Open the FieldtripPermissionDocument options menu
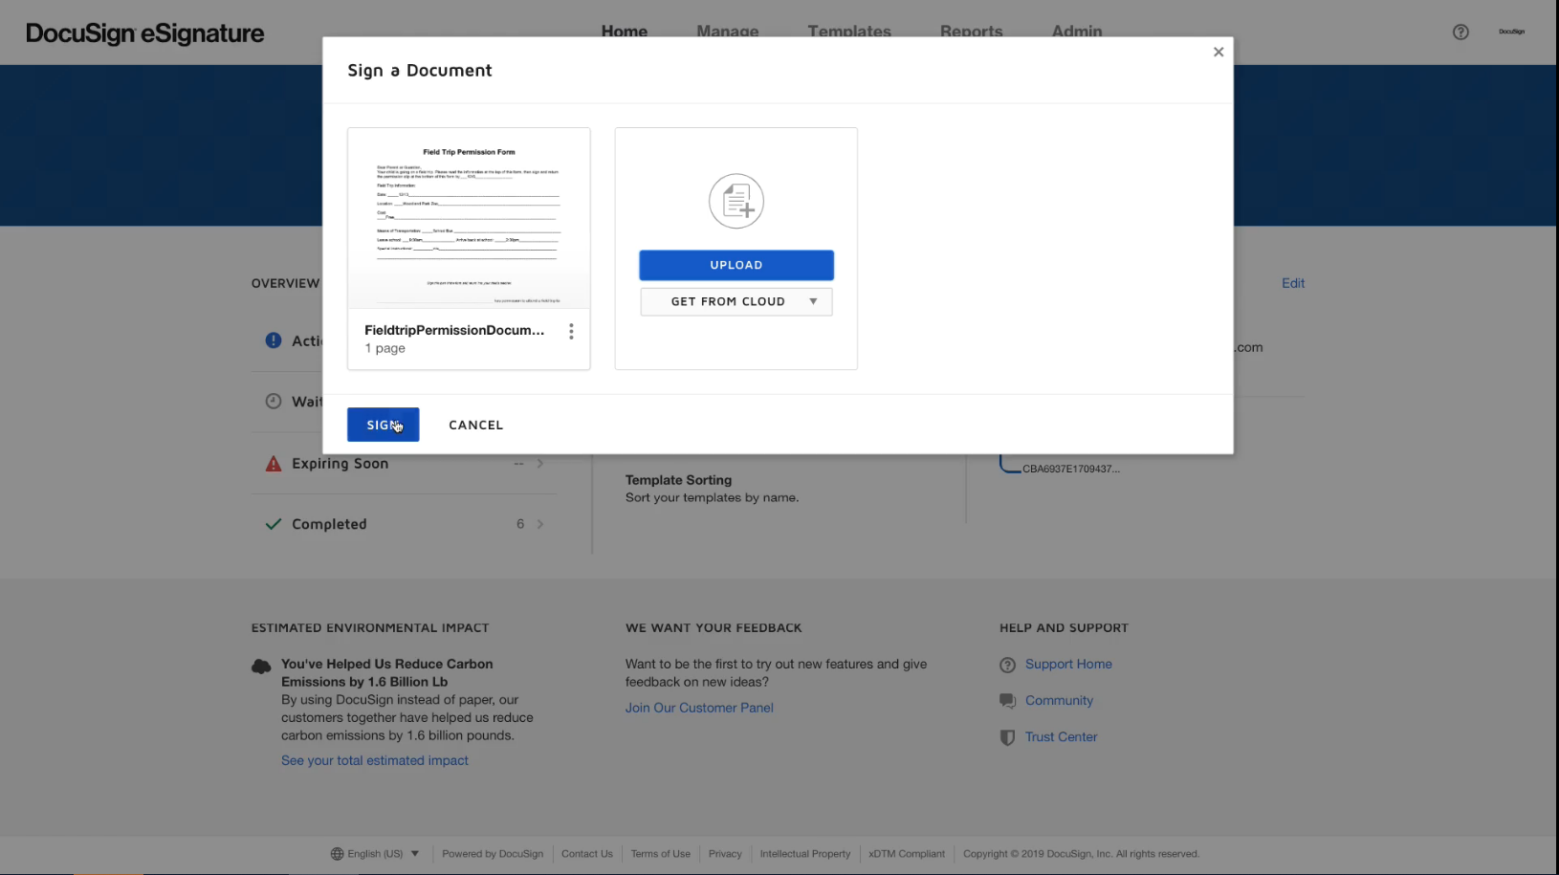Image resolution: width=1559 pixels, height=875 pixels. pyautogui.click(x=571, y=331)
